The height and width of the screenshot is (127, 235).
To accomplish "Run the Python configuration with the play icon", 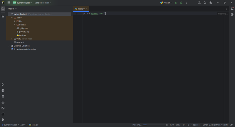I will [176, 3].
